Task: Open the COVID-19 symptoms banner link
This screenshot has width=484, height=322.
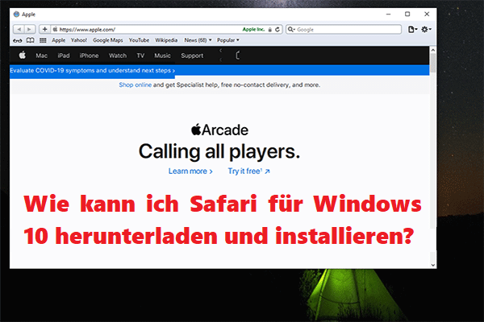Action: coord(92,71)
